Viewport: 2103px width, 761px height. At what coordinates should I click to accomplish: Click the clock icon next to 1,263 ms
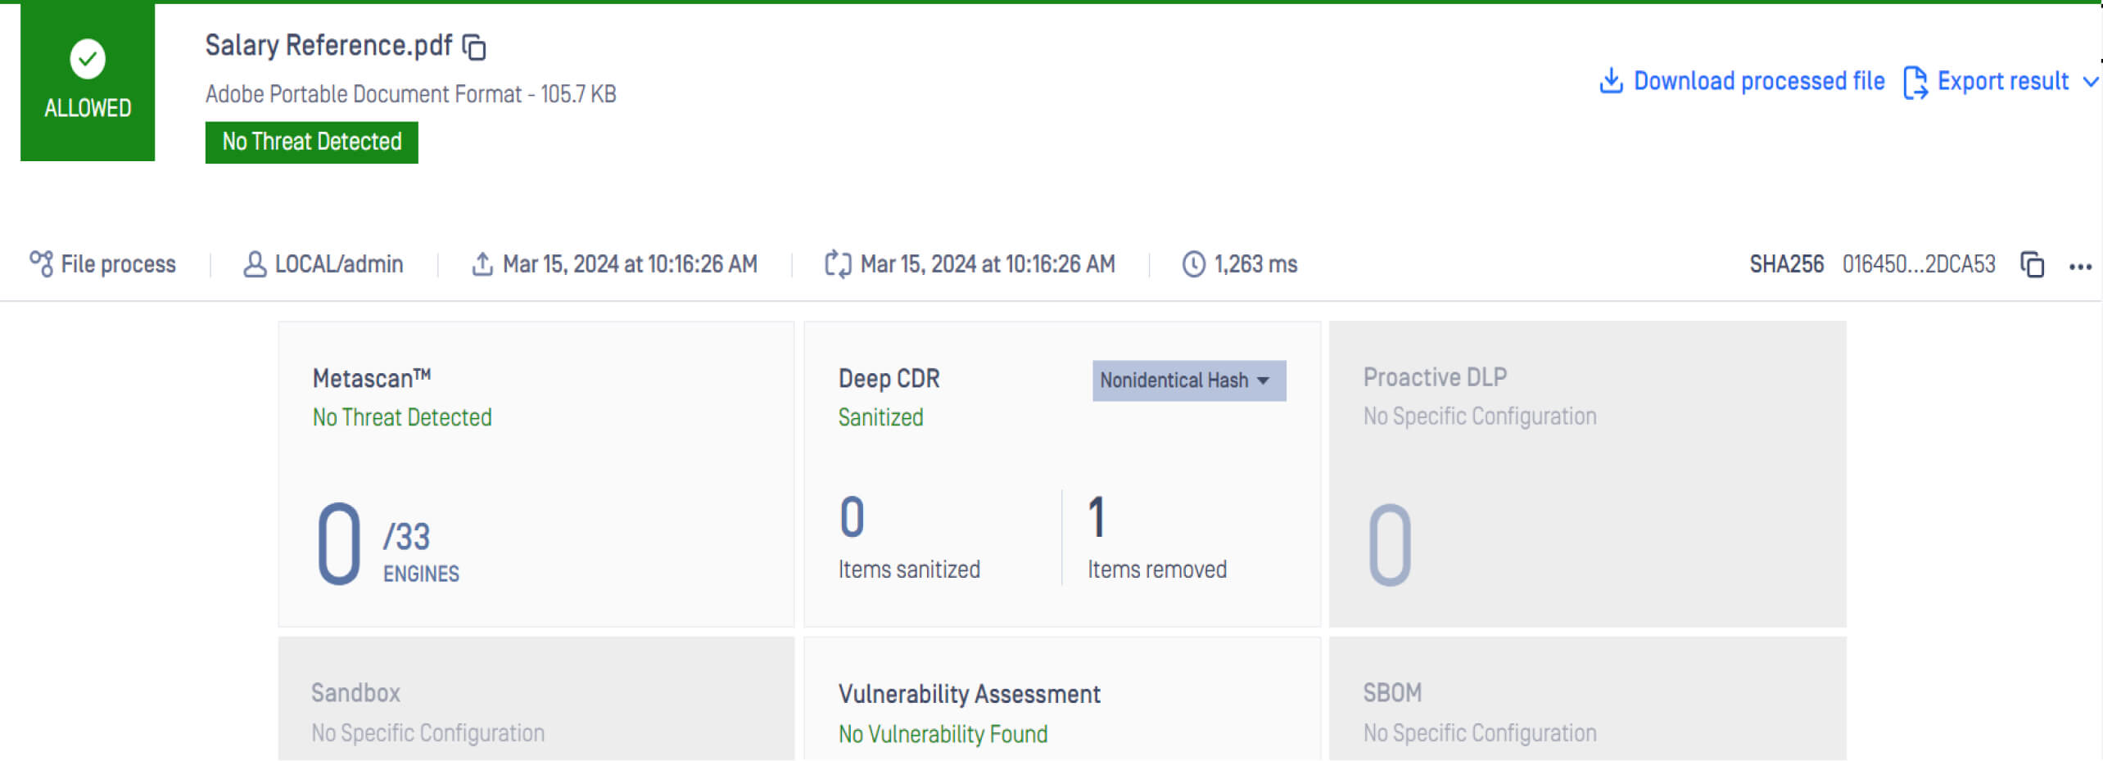click(x=1193, y=264)
